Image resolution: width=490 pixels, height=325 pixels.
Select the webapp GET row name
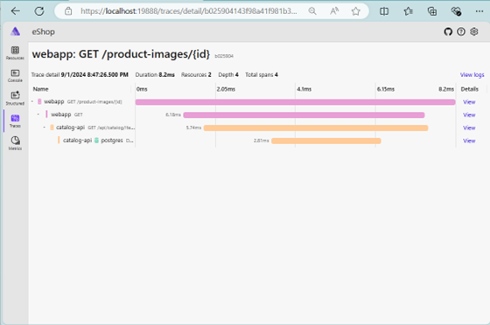point(66,114)
